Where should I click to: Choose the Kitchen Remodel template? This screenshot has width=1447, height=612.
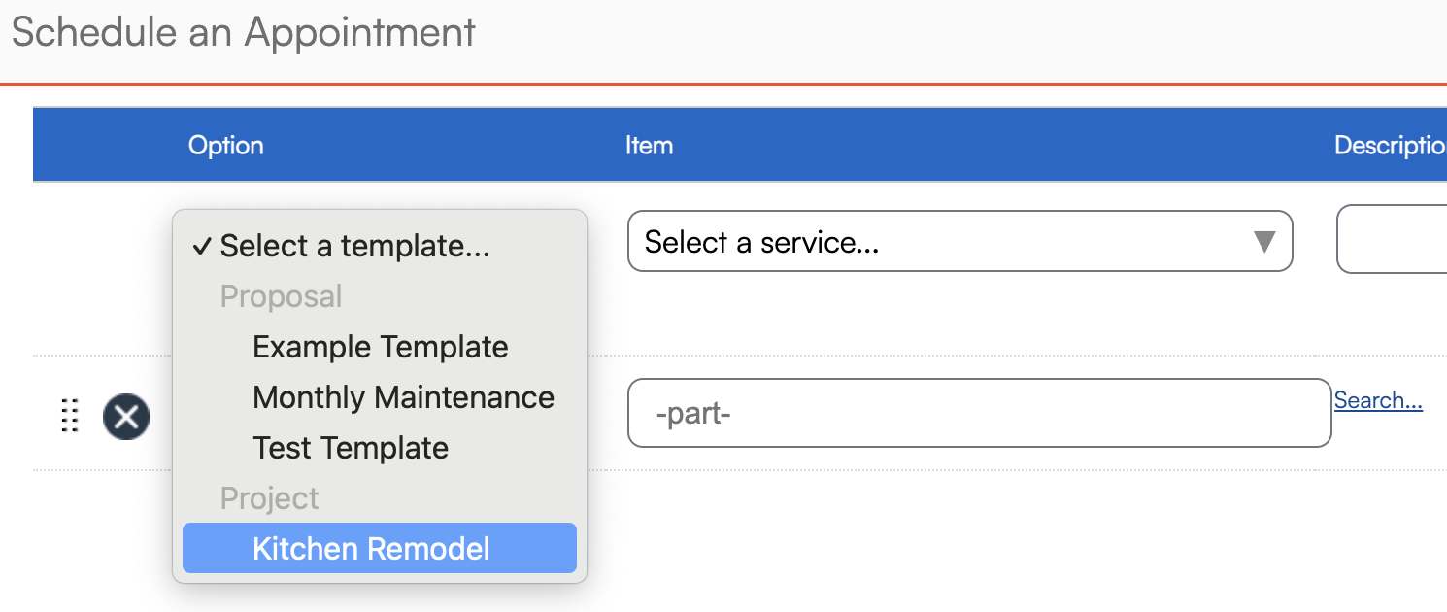(371, 549)
